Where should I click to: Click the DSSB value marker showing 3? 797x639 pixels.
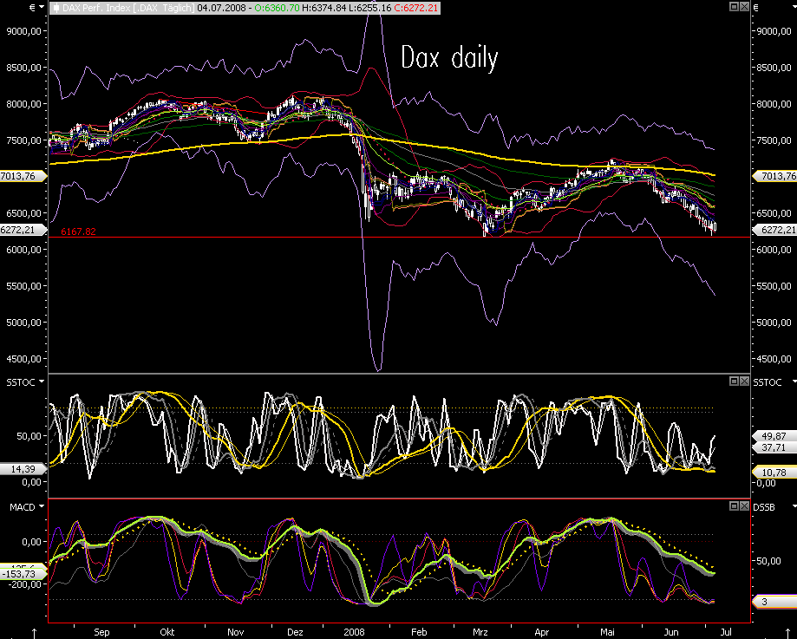point(774,602)
